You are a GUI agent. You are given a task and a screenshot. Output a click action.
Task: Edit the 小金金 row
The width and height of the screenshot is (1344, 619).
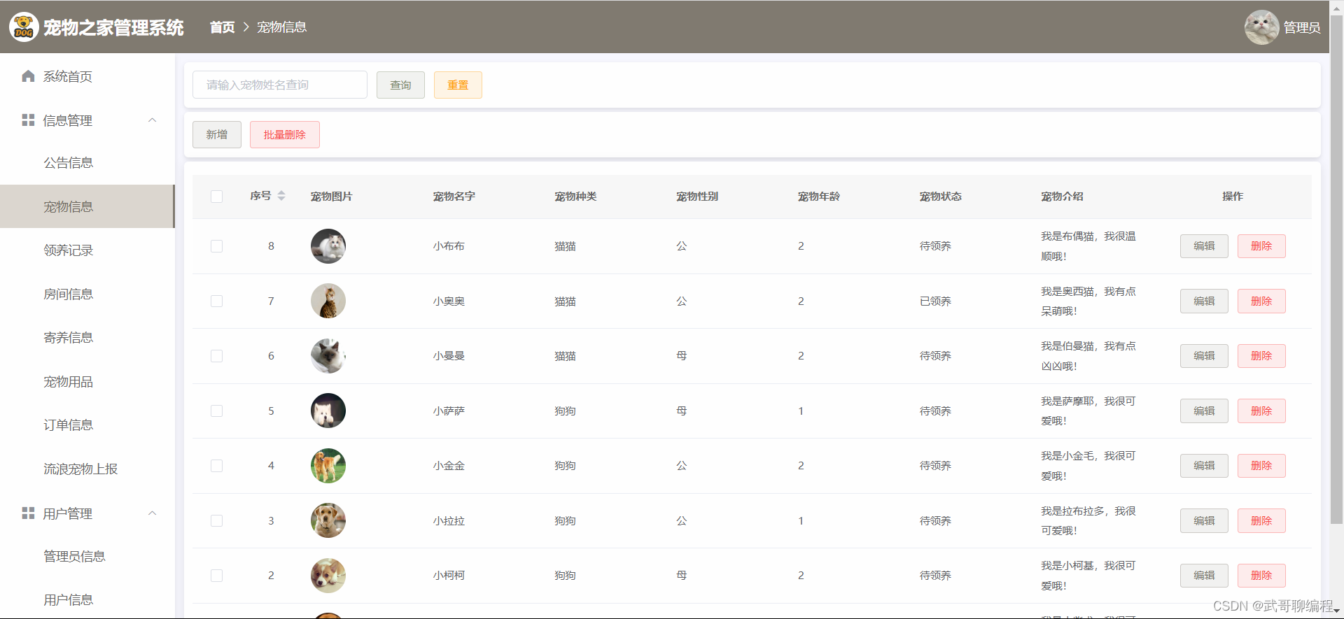coord(1204,466)
